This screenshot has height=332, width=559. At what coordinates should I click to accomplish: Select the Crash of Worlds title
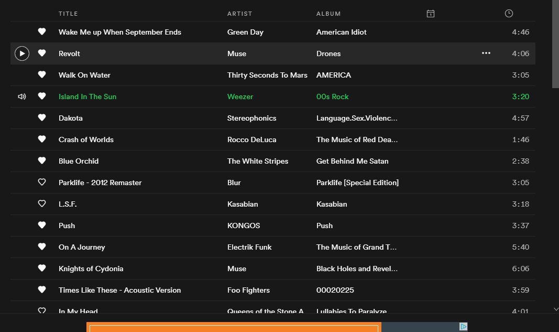click(x=86, y=140)
